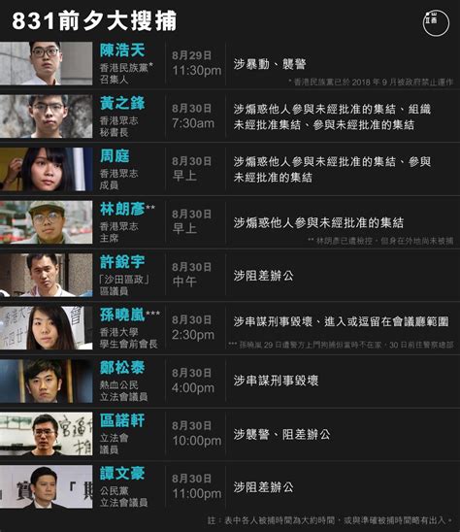
Task: Select the name 鄭松泰
Action: [x=122, y=368]
